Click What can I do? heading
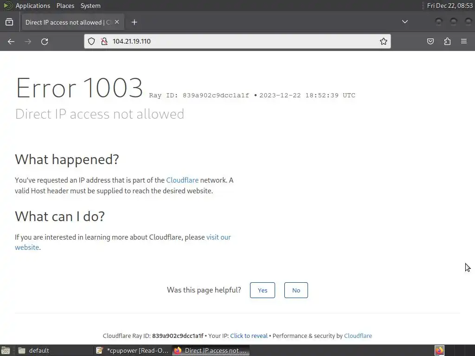Screen dimensions: 475x356 (x=60, y=216)
